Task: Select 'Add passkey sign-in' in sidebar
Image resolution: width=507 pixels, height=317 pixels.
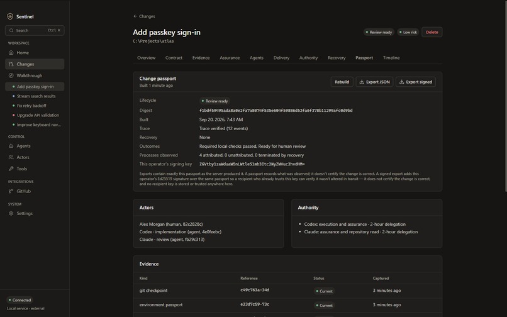Action: click(x=35, y=87)
